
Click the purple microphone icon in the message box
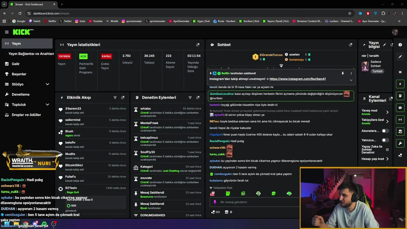[x=215, y=202]
